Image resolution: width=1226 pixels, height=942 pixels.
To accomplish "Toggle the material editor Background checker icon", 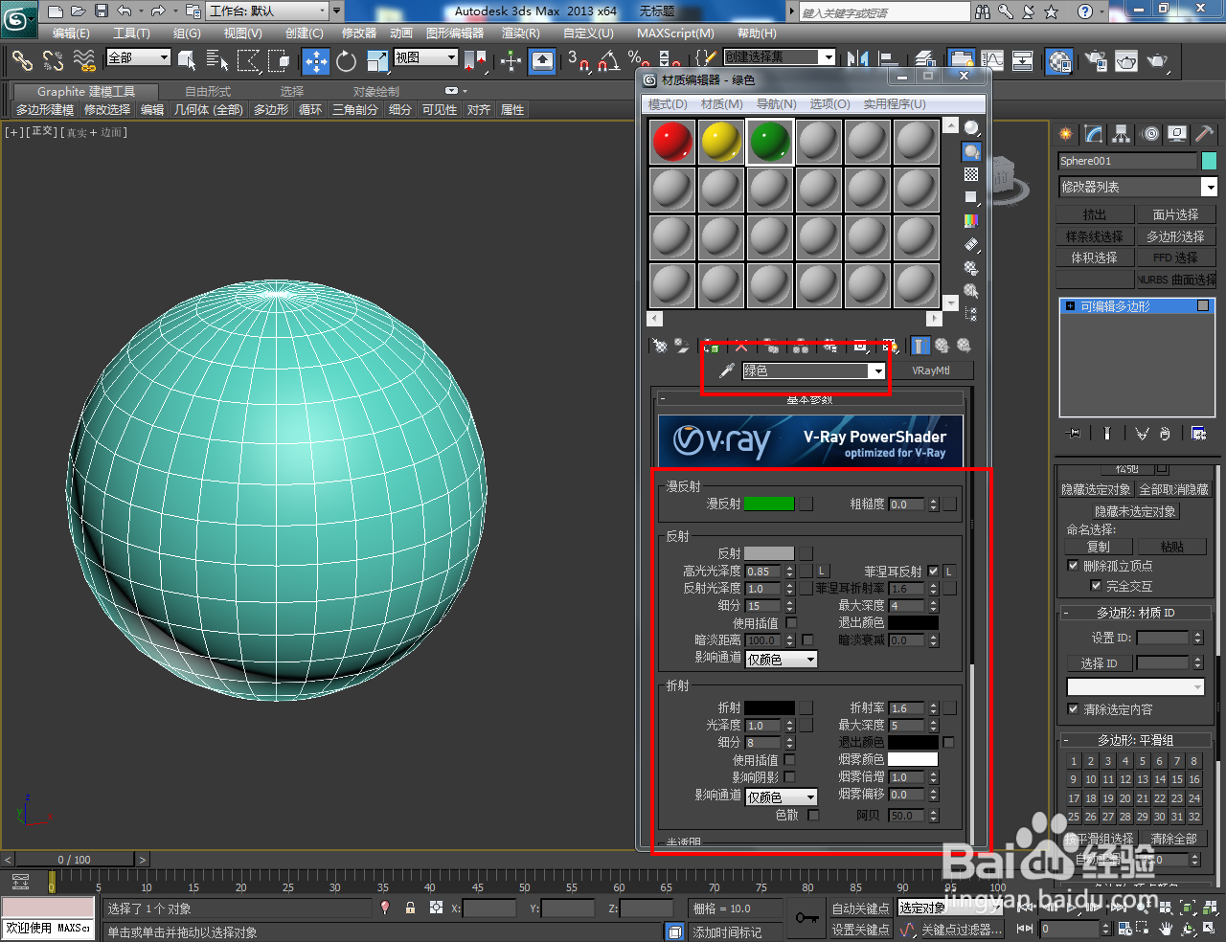I will [971, 174].
